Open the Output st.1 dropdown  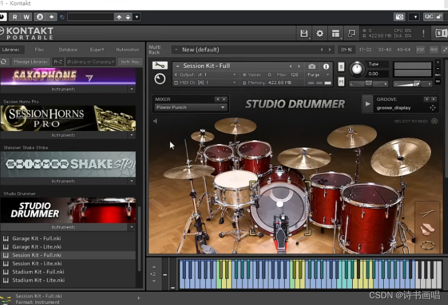click(x=205, y=75)
